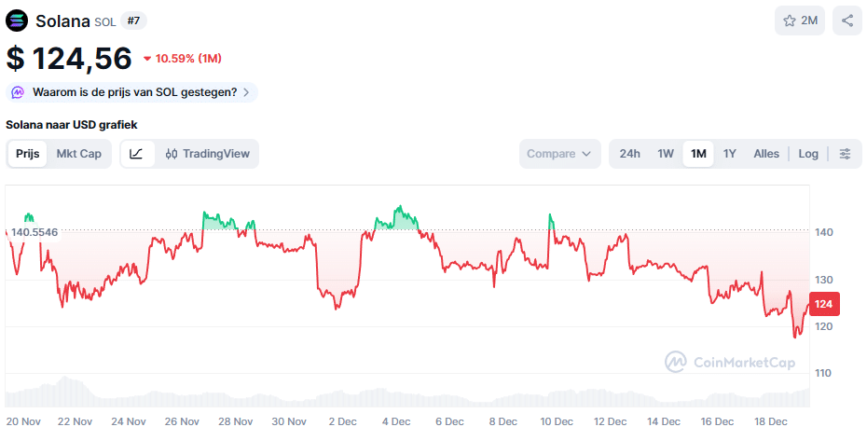Click the share icon button
Screen dimensions: 867x427
[847, 21]
